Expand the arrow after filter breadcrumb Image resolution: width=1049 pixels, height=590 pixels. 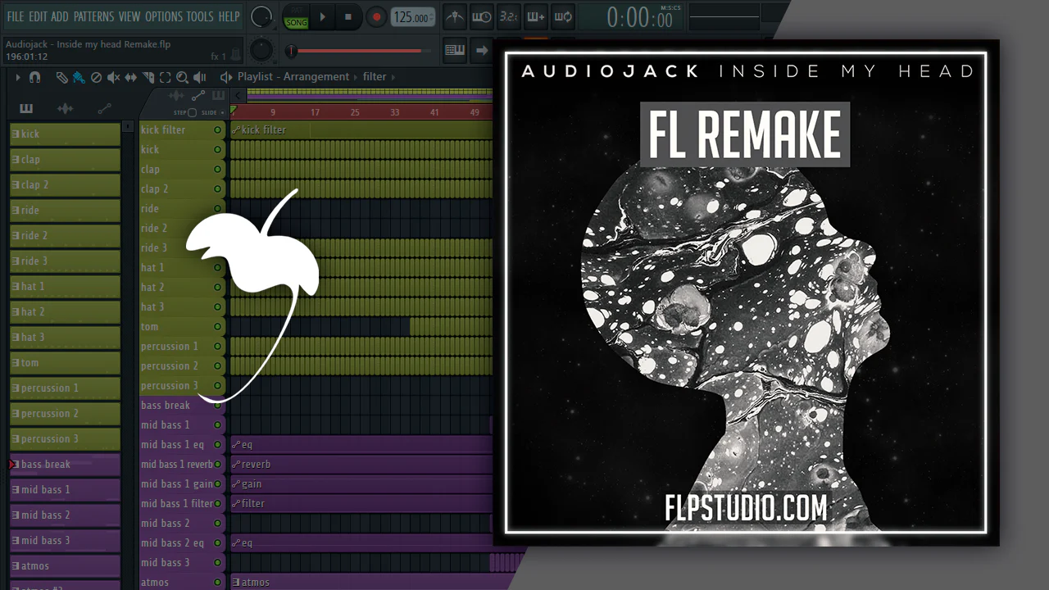pyautogui.click(x=393, y=77)
